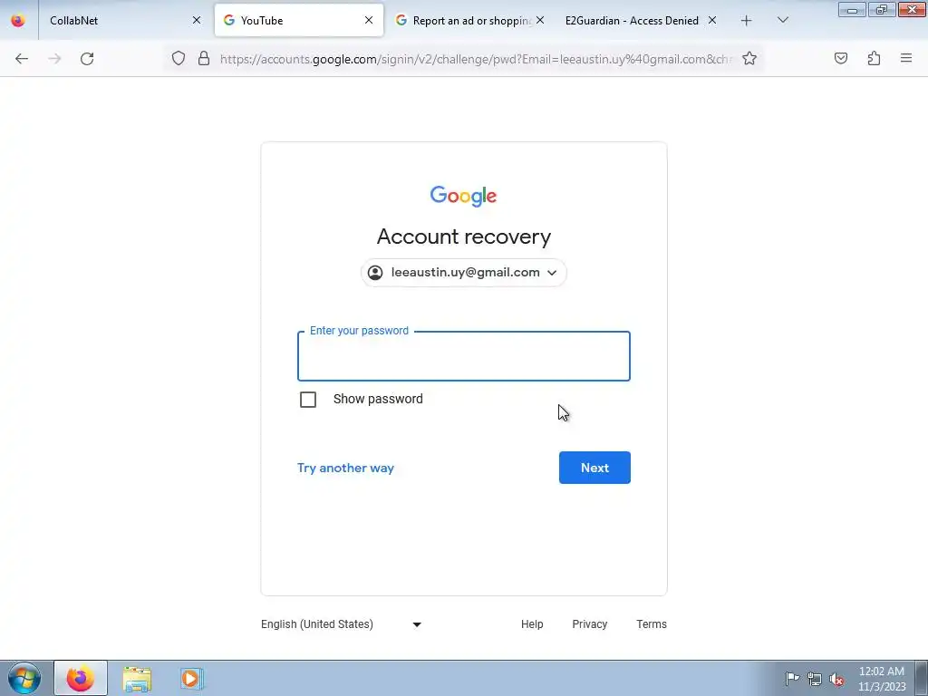Open Windows Explorer from the taskbar
The height and width of the screenshot is (696, 928).
point(137,679)
